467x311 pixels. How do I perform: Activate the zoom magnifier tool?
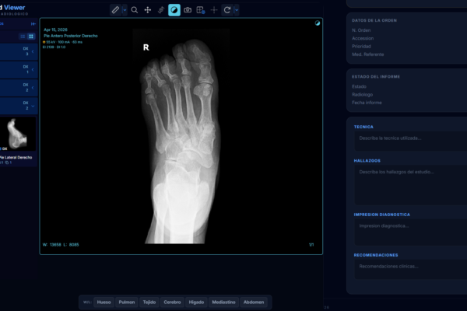coord(135,10)
